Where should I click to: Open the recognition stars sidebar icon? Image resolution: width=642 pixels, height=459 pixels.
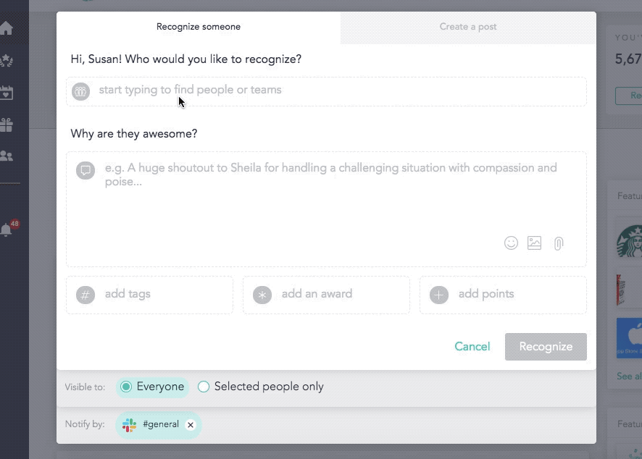tap(6, 61)
